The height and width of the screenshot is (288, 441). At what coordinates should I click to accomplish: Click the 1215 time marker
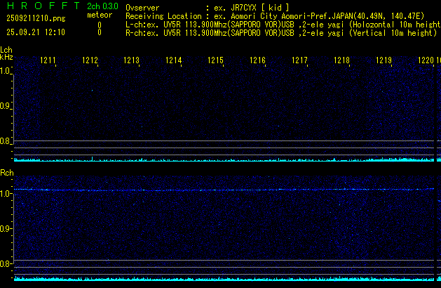point(215,61)
